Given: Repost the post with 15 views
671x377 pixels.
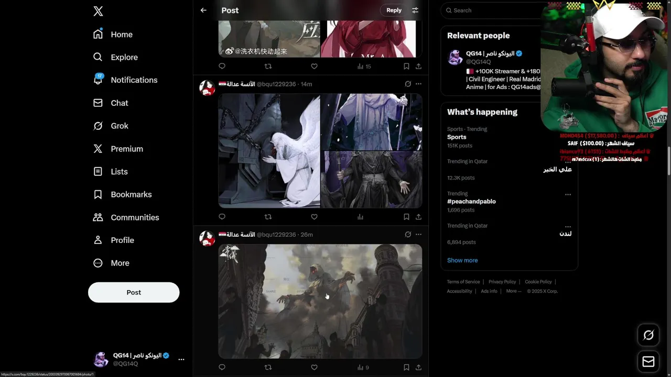Looking at the screenshot, I should 268,66.
